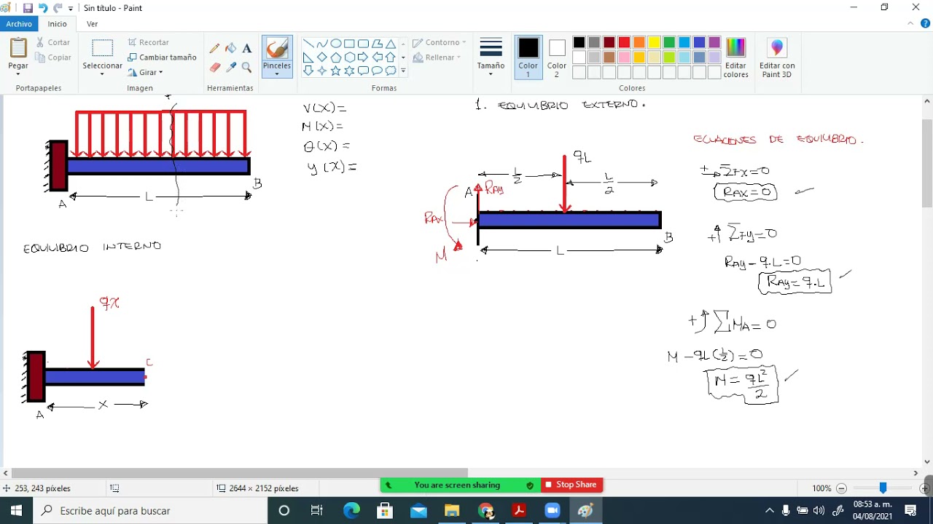
Task: Open the Contorno outline dropdown
Action: [439, 42]
